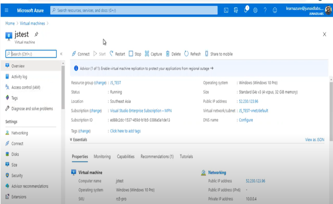Pin jstest to the dashboard
The height and width of the screenshot is (204, 333).
(x=36, y=34)
